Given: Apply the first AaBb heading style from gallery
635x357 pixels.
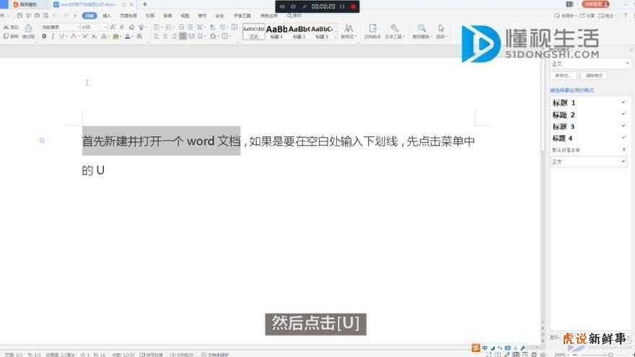Looking at the screenshot, I should coord(276,32).
